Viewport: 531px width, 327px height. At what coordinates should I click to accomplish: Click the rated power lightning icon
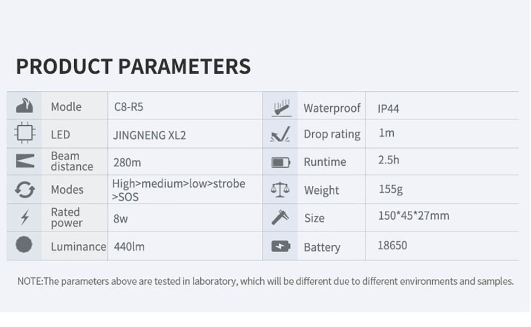click(x=24, y=218)
